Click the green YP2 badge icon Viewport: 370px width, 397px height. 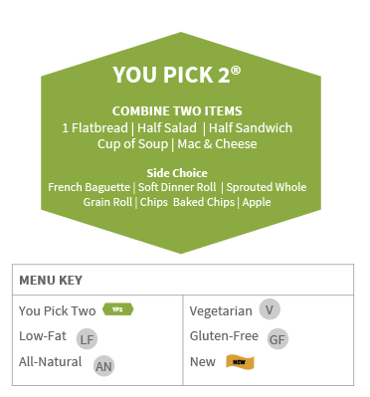(x=117, y=309)
